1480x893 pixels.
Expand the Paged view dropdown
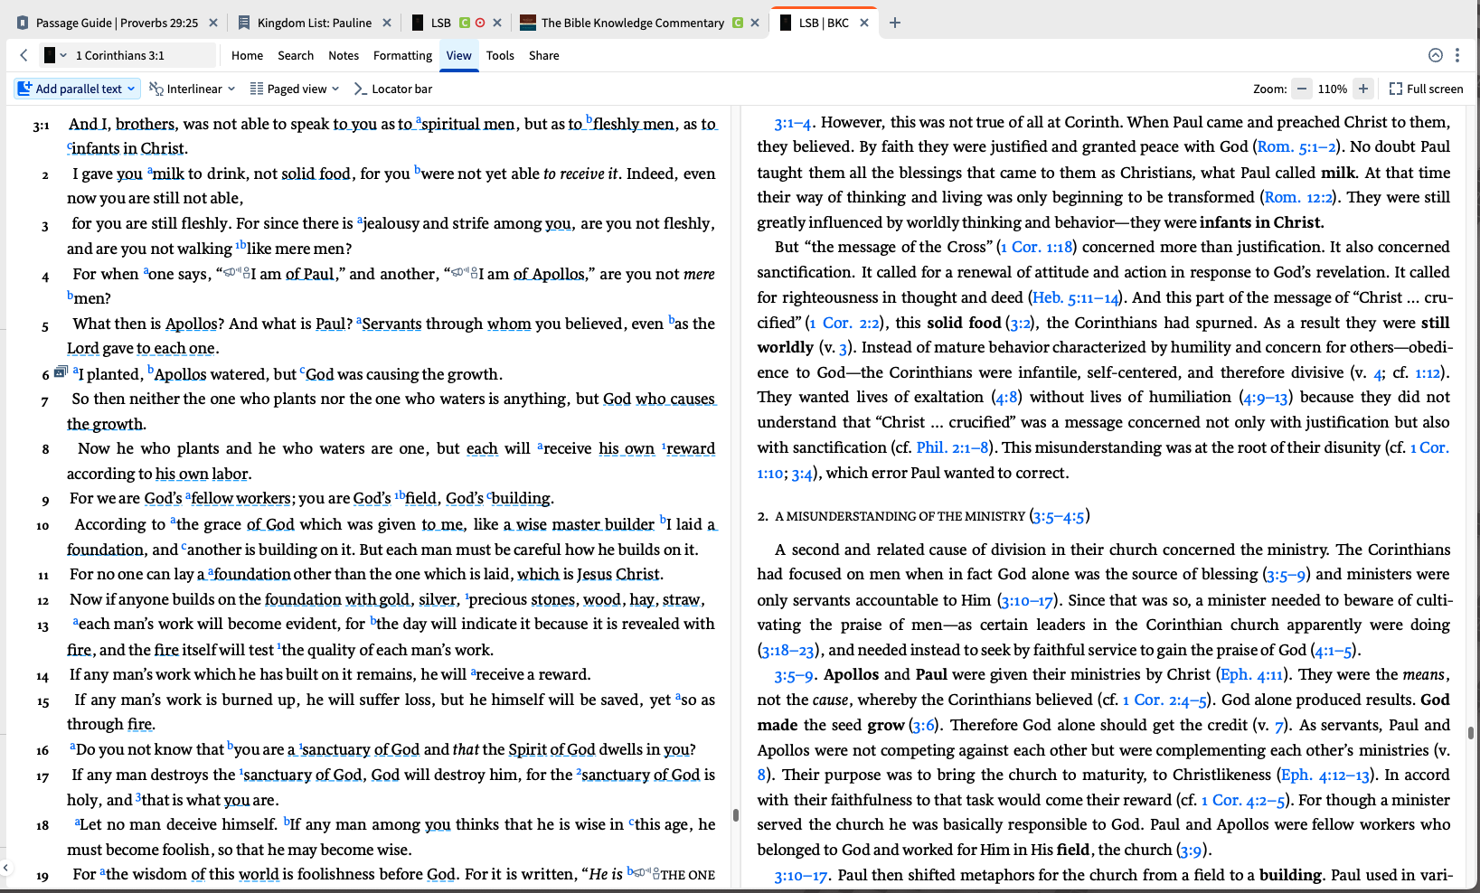tap(334, 89)
